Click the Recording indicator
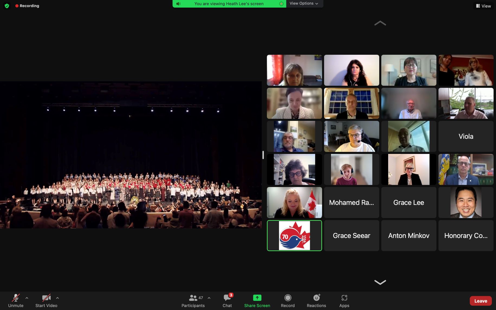Viewport: 496px width, 310px height. [27, 6]
